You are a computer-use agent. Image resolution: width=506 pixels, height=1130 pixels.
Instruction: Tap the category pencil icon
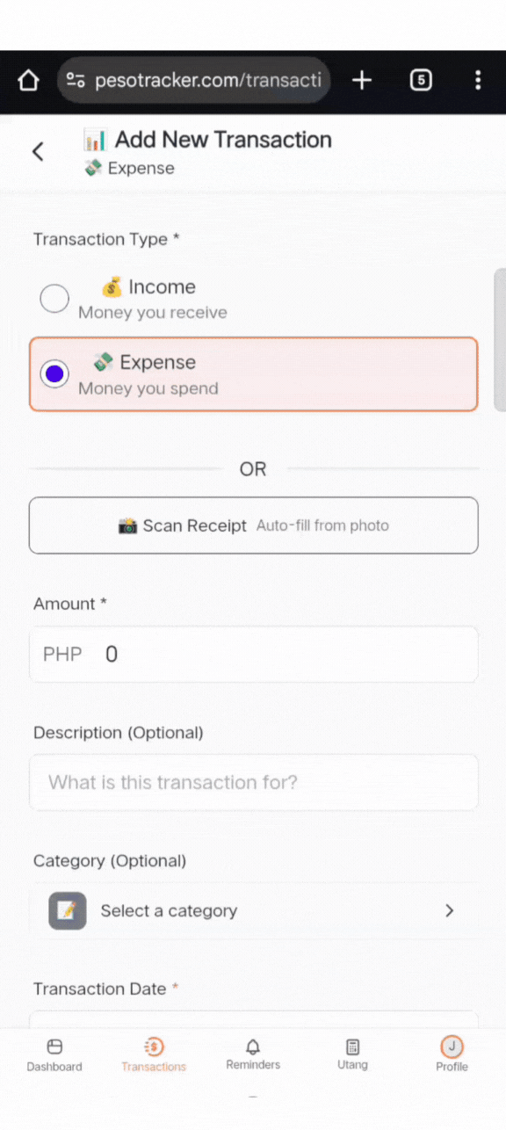click(x=67, y=911)
